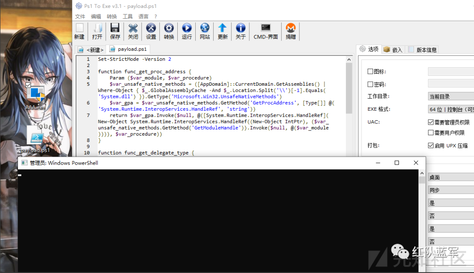This screenshot has width=474, height=273.
Task: Click the code editor vertical scrollbar thumb
Action: (349, 88)
